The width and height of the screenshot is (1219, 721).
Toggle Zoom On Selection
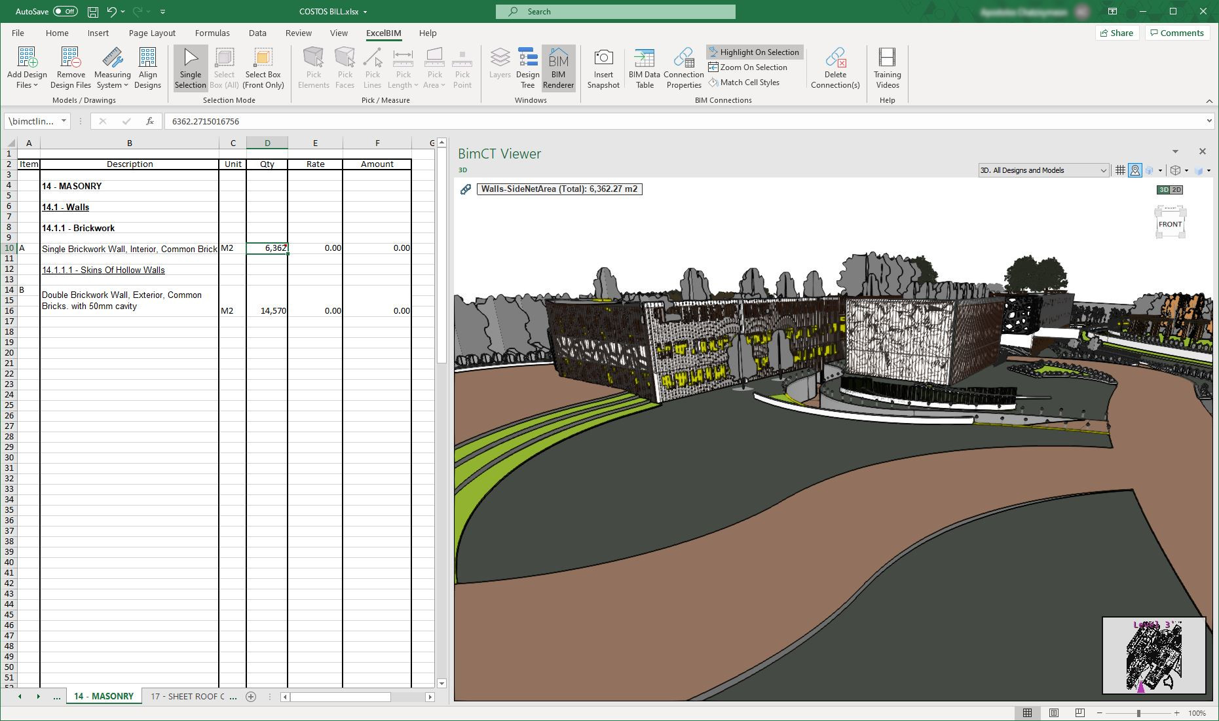(x=749, y=67)
